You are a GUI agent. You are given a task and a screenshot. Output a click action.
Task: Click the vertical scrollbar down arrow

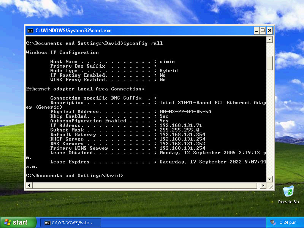[270, 179]
